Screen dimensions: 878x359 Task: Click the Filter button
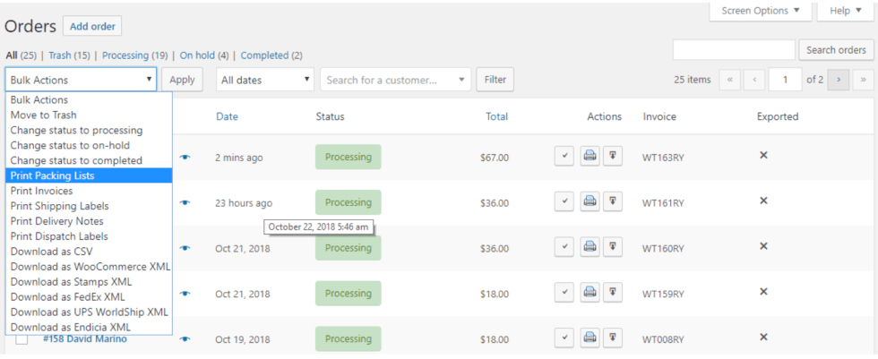pos(495,80)
